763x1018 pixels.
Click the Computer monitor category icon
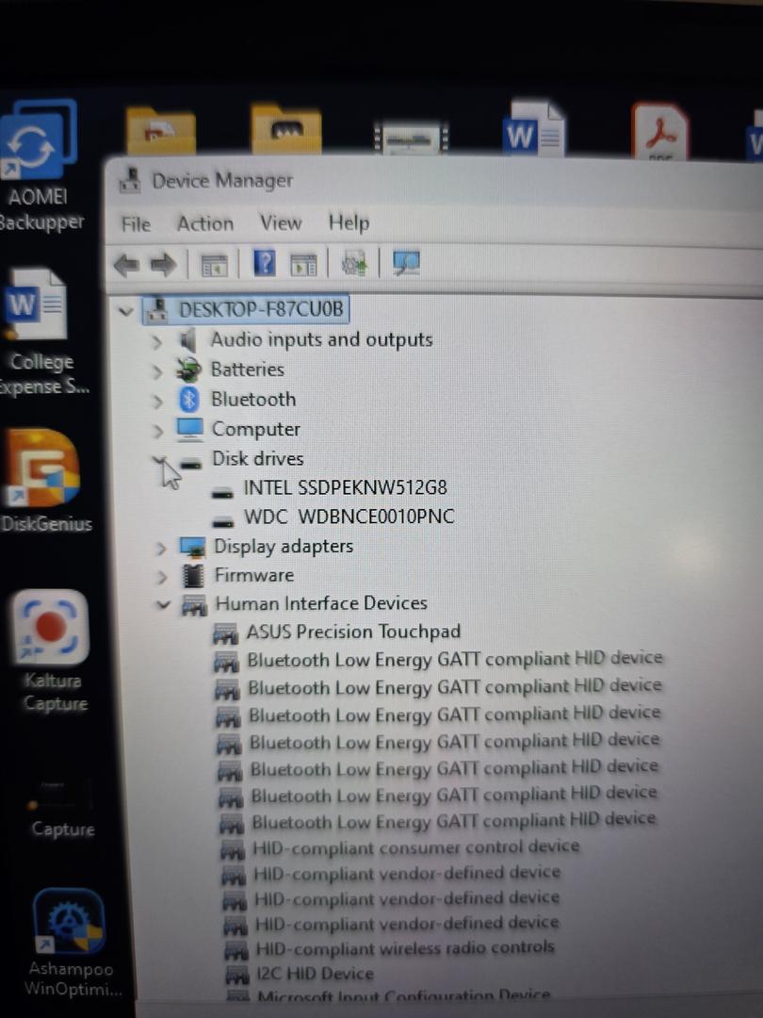coord(189,429)
